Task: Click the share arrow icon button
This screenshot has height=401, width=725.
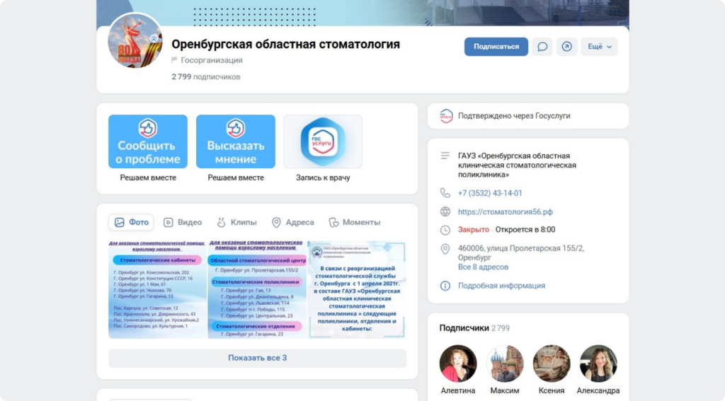Action: [567, 47]
